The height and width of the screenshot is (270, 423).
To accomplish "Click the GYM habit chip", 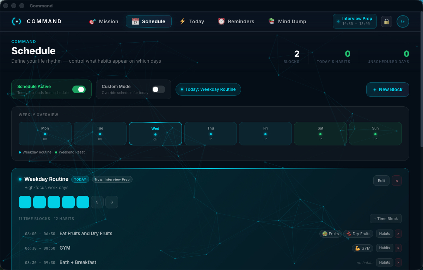I will (362, 248).
